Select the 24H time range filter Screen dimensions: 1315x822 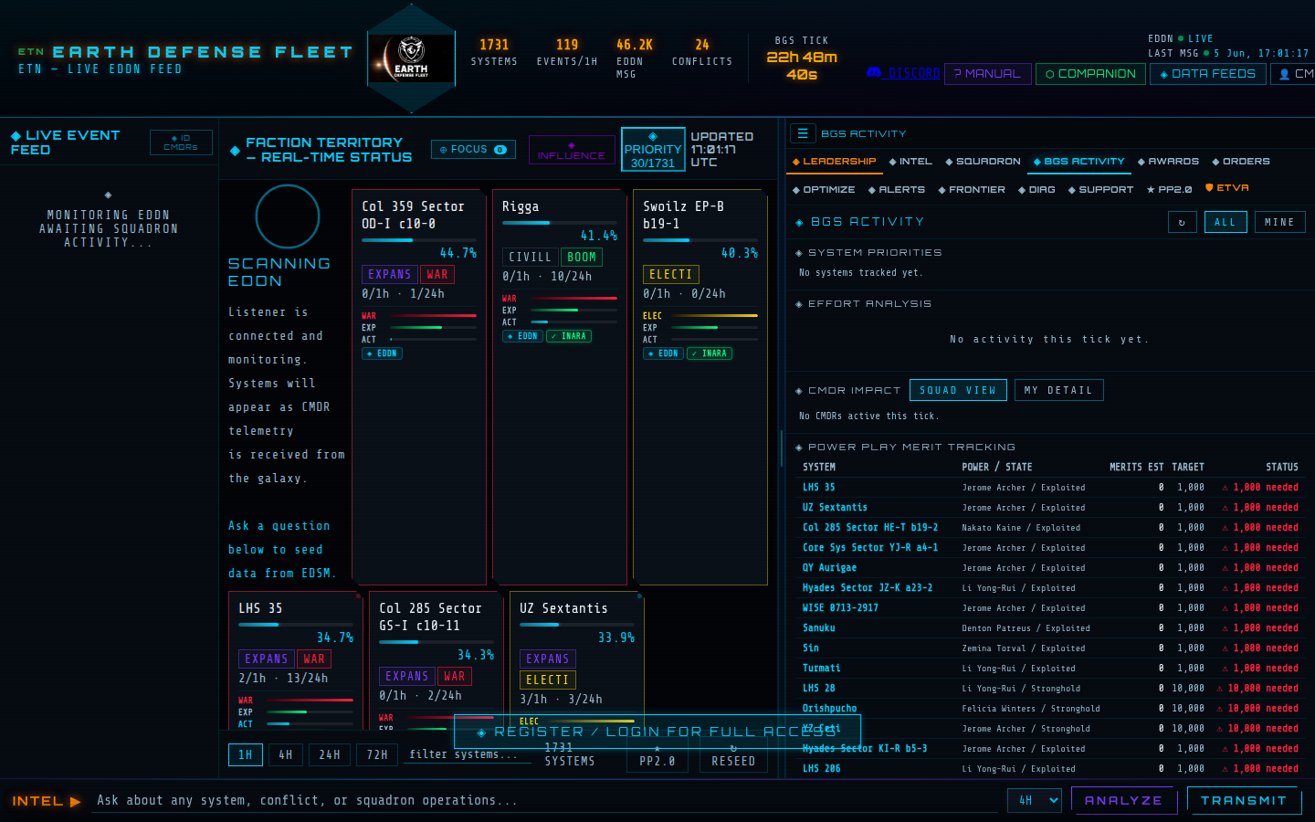pos(330,755)
